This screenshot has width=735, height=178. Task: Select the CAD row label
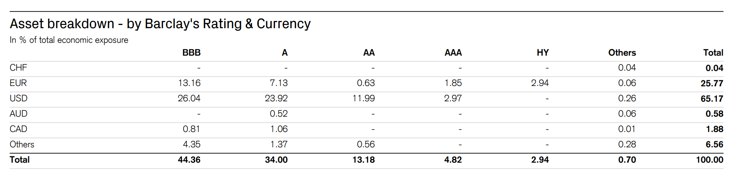click(x=19, y=129)
